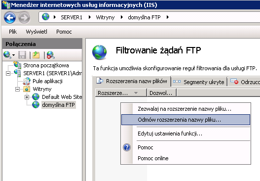Select the Witryny node label
This screenshot has height=181, width=260.
tap(42, 89)
